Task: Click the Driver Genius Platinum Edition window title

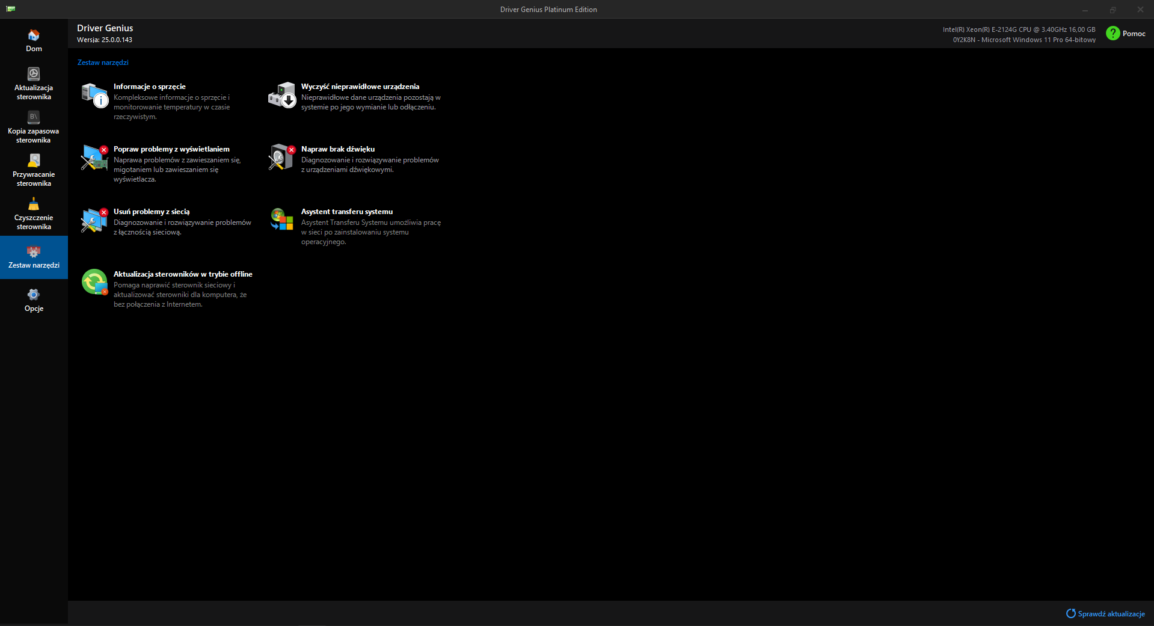Action: coord(548,10)
